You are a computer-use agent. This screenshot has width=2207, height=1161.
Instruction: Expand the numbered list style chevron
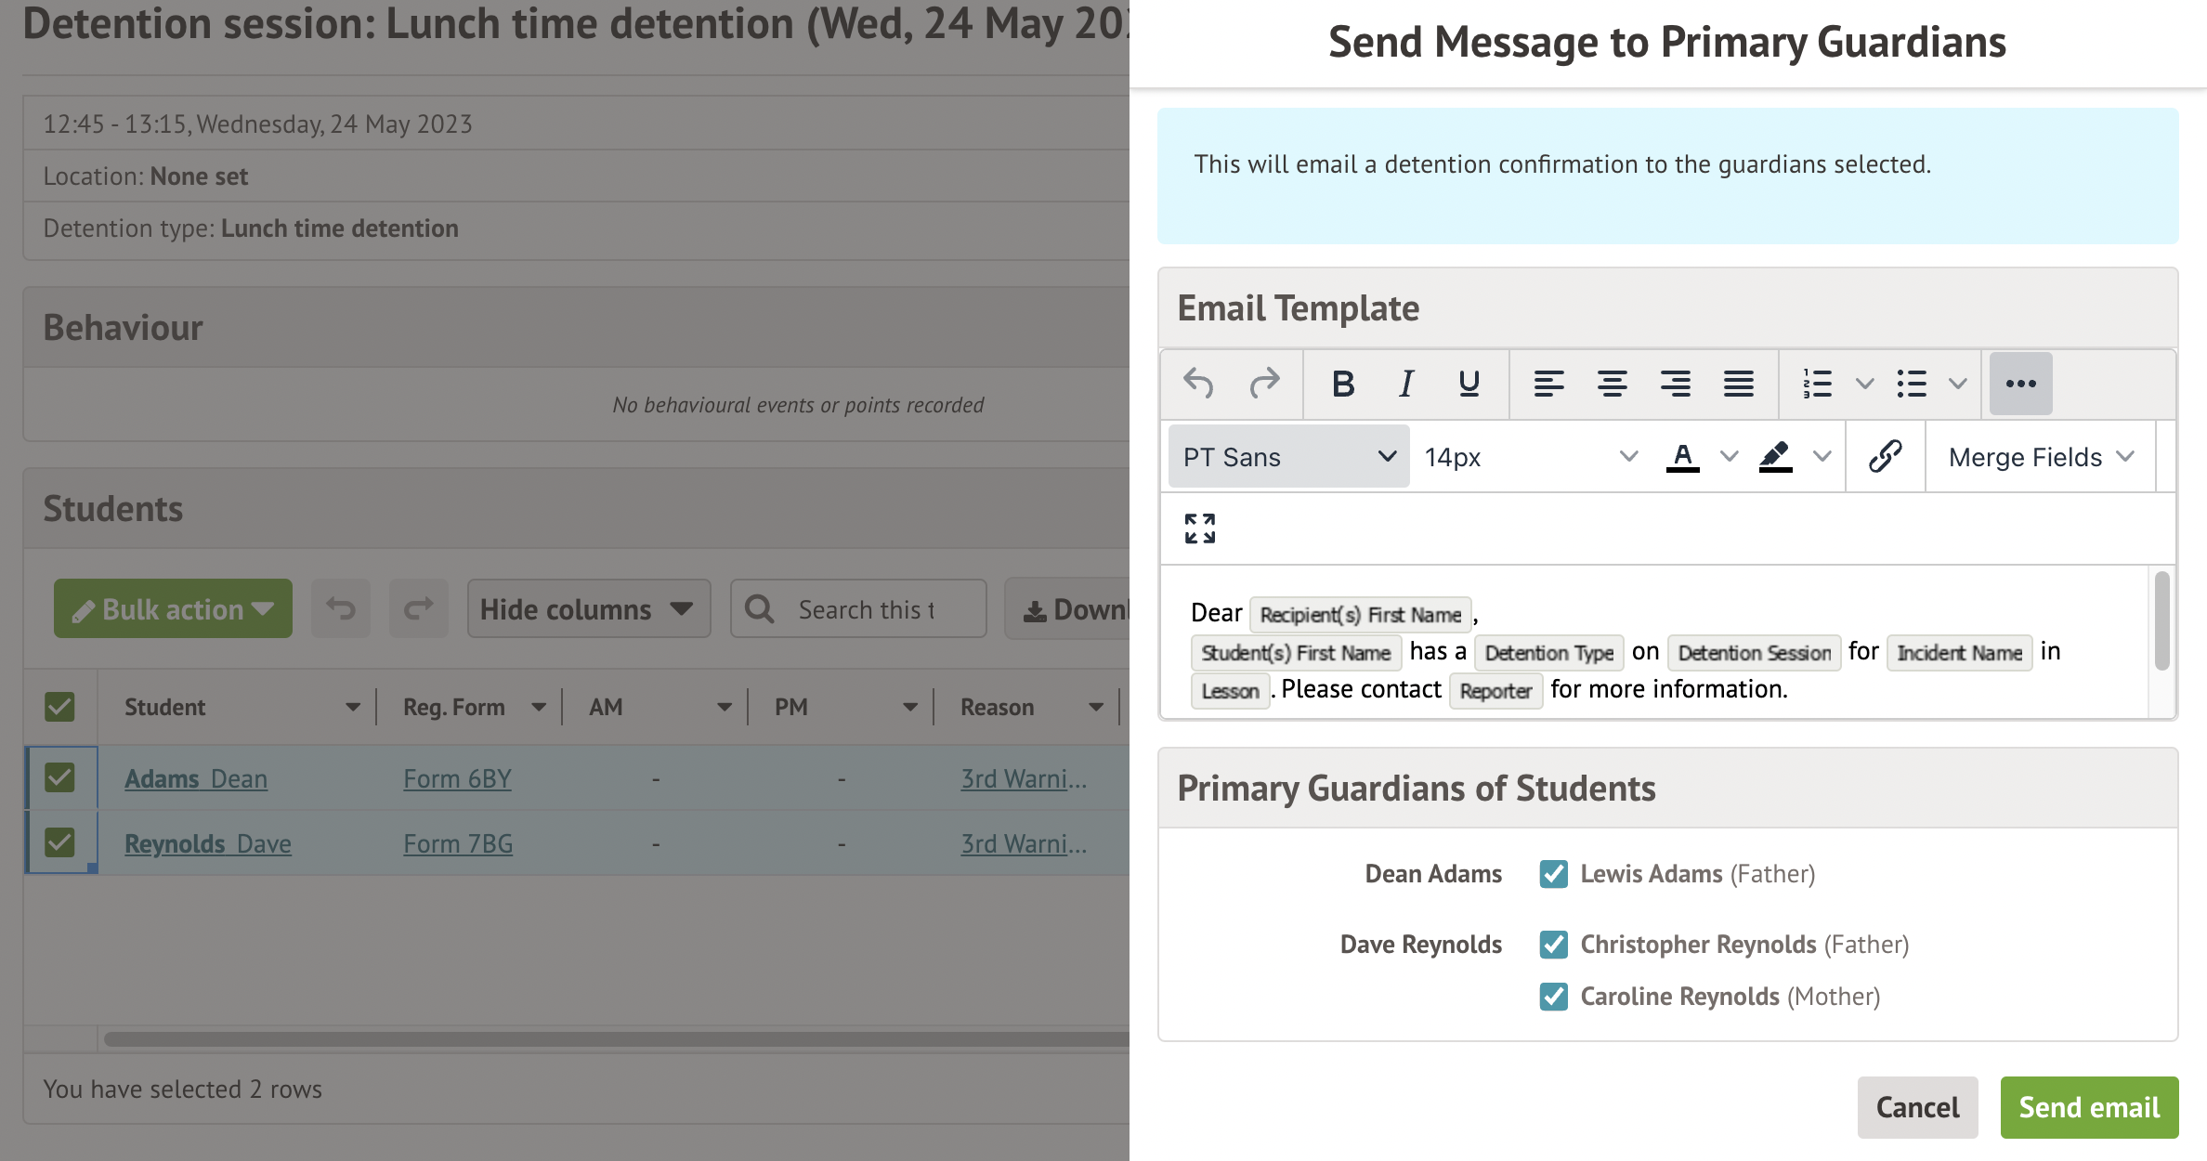pyautogui.click(x=1864, y=384)
